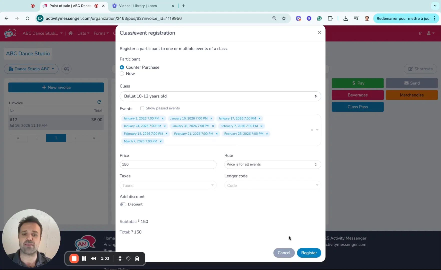
Task: Click into the Price input field
Action: [168, 164]
